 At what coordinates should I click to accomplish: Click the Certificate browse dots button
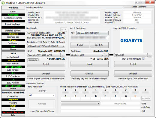(106, 55)
